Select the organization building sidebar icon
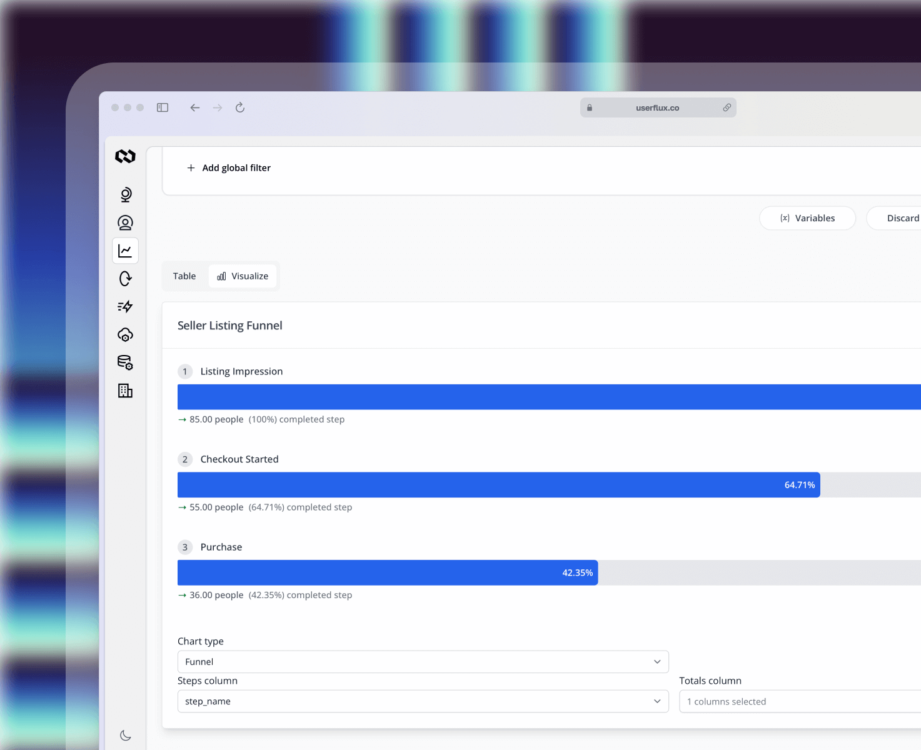Screen dimensions: 921x750 (x=125, y=391)
